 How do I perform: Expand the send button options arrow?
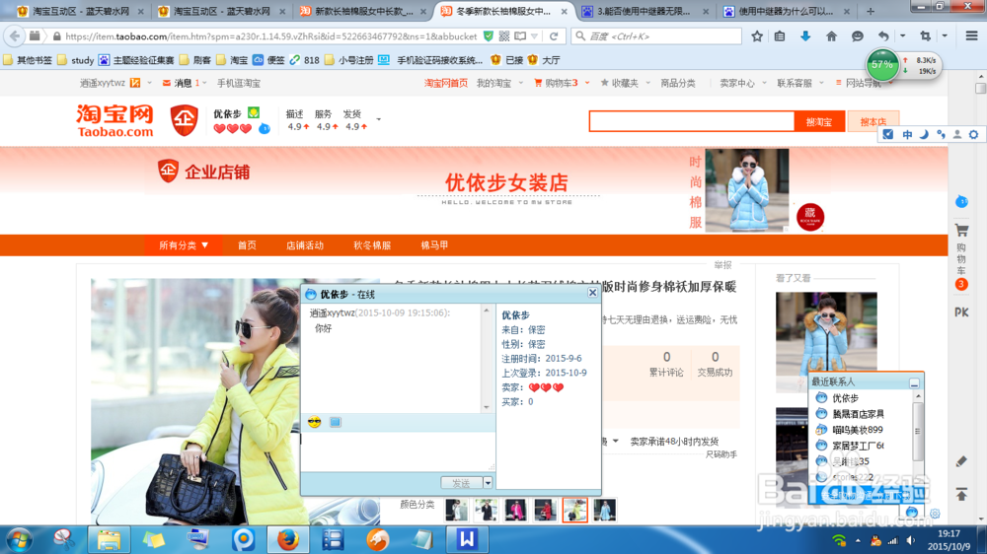pos(488,483)
